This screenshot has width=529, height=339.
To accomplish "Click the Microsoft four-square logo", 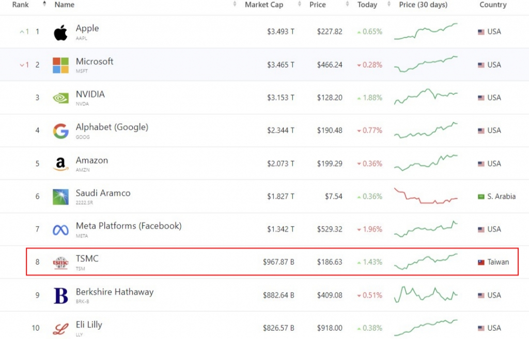I will [x=60, y=65].
